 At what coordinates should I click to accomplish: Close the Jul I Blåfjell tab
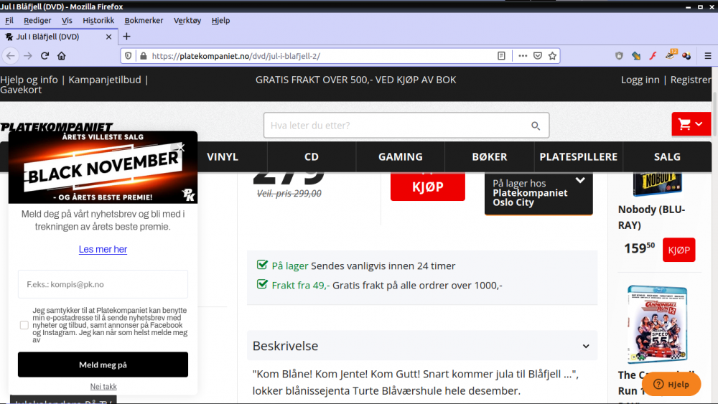(x=108, y=37)
